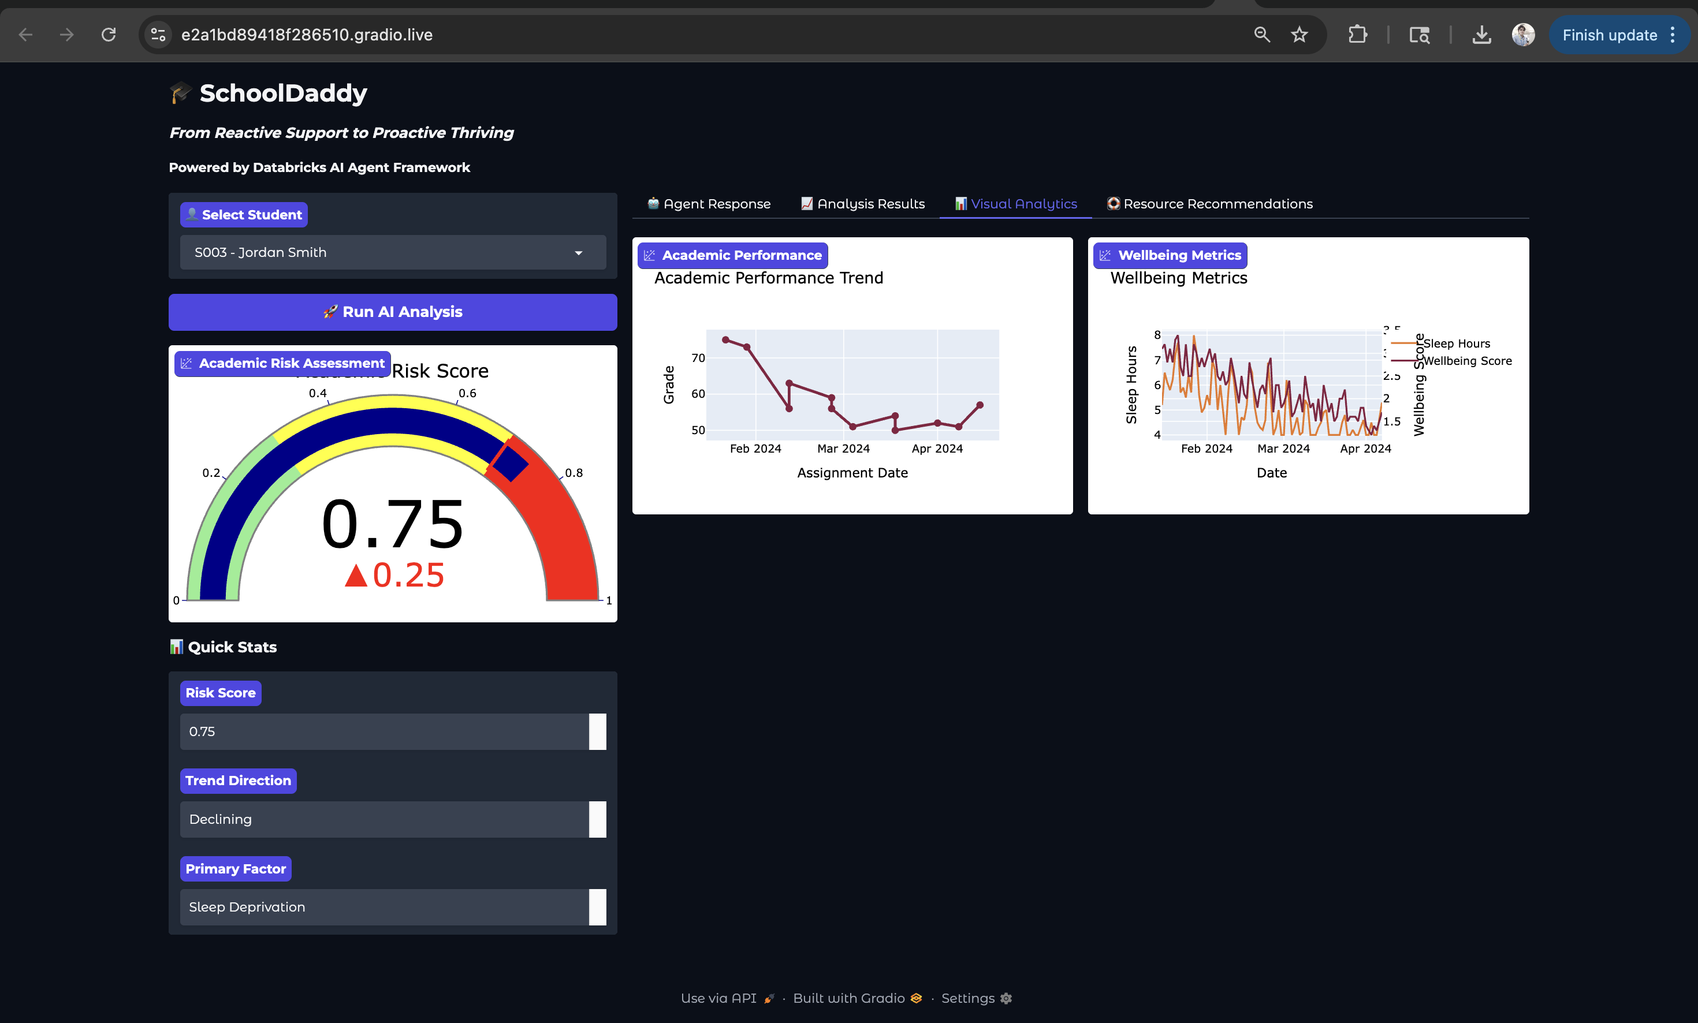
Task: Switch to the Agent Response tab
Action: (709, 204)
